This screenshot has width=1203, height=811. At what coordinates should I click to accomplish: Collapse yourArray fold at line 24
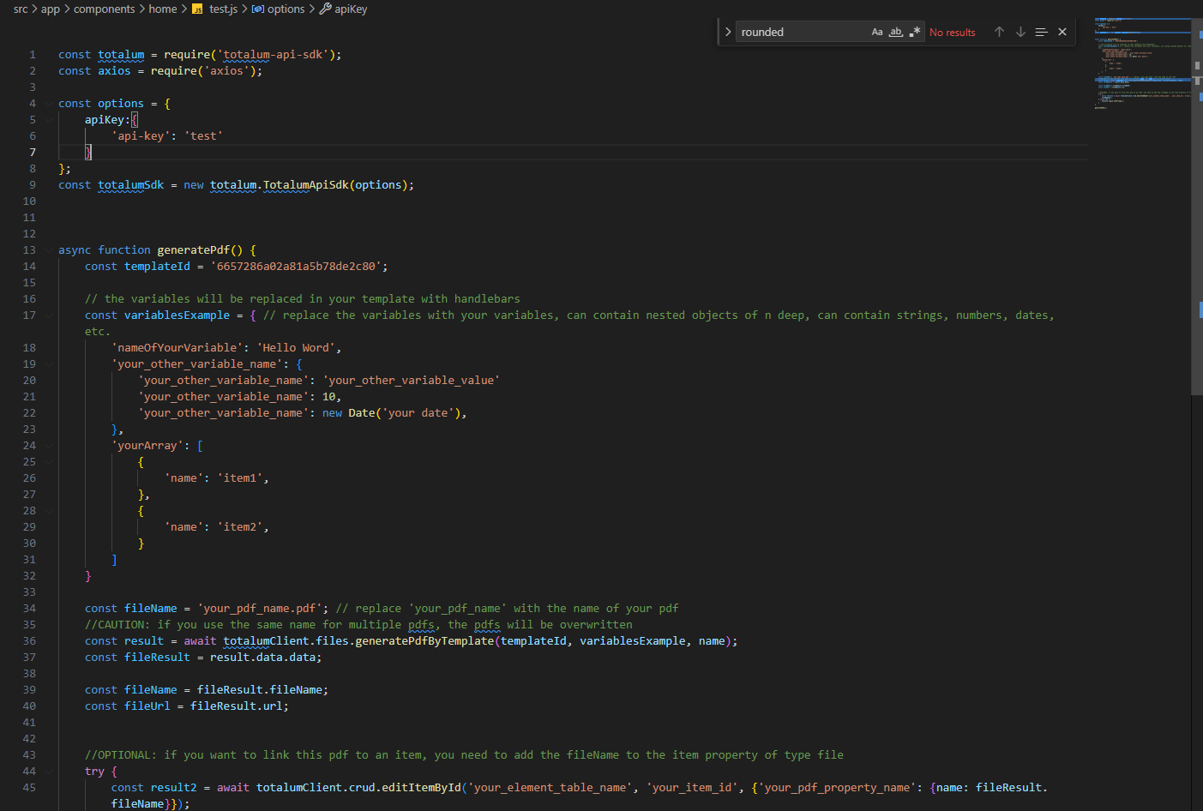point(49,446)
